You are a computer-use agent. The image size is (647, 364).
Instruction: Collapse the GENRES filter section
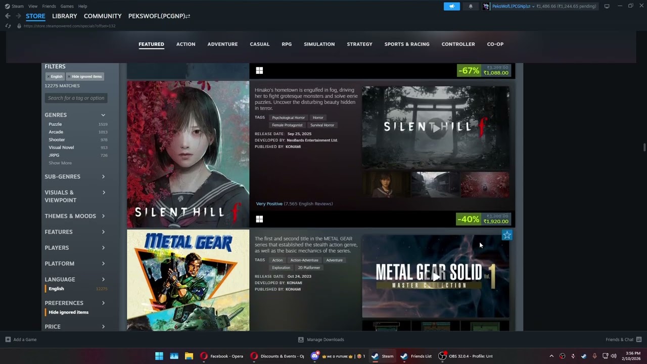(x=76, y=115)
